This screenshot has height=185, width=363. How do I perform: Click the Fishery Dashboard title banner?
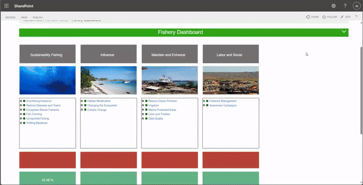(184, 32)
